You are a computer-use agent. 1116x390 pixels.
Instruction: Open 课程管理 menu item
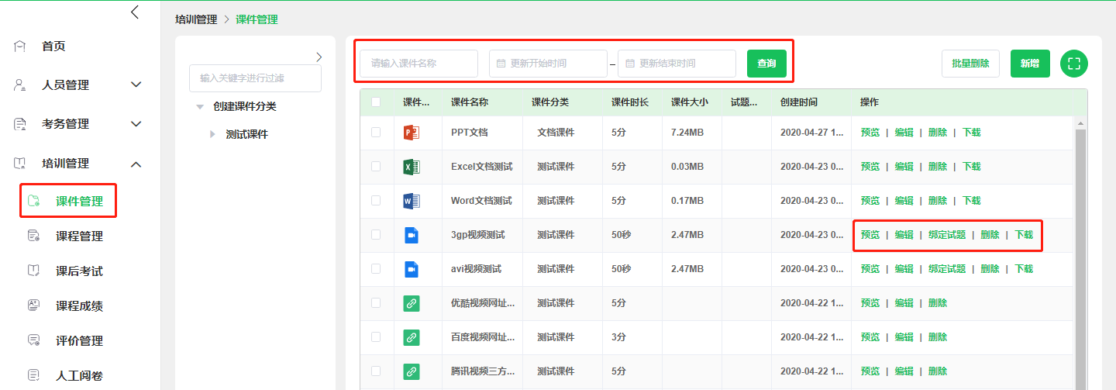point(81,236)
